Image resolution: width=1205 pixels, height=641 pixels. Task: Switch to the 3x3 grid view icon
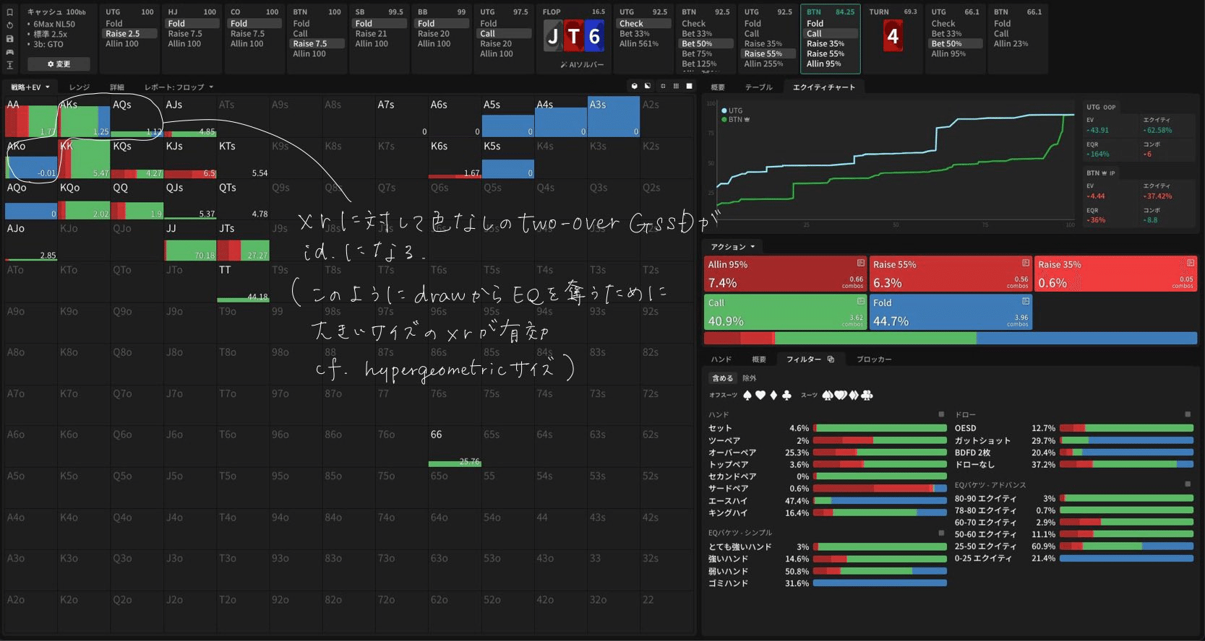676,86
